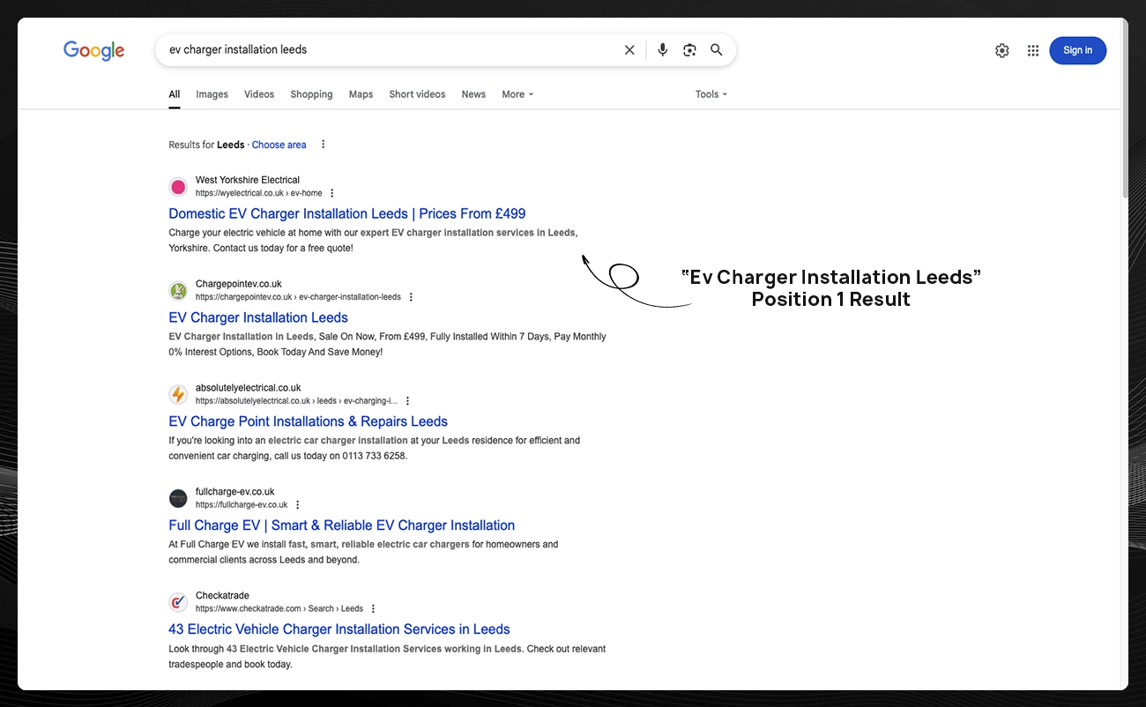This screenshot has height=707, width=1146.
Task: Open Google settings gear icon
Action: pos(1001,51)
